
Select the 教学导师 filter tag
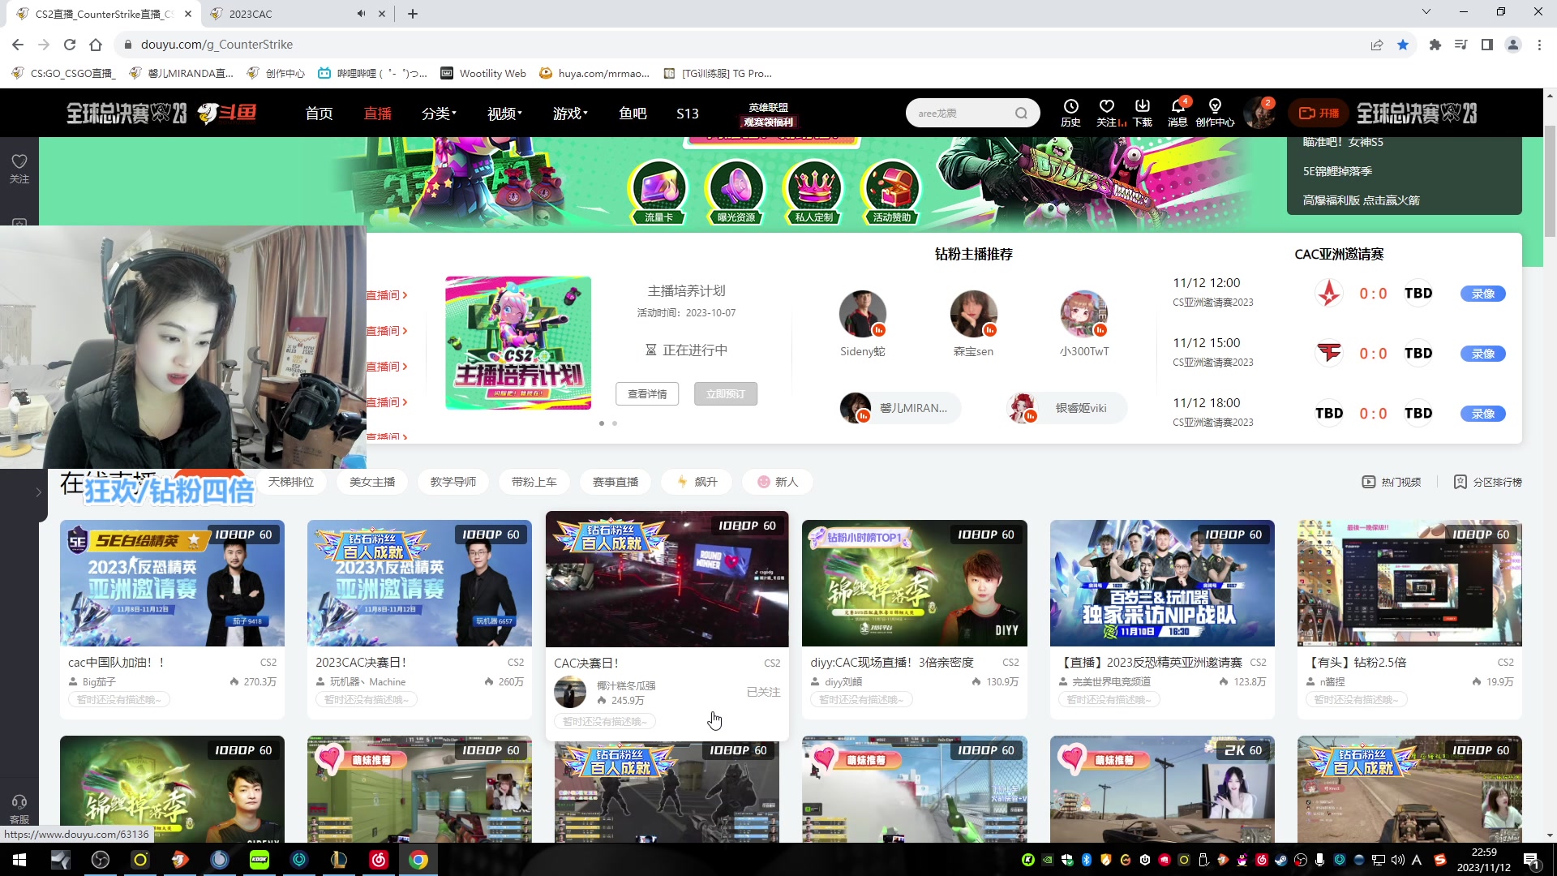[x=453, y=482]
